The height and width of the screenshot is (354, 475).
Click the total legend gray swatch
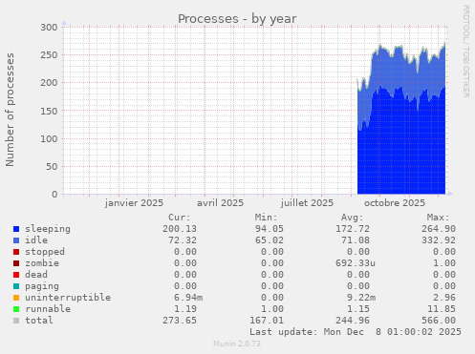(16, 321)
